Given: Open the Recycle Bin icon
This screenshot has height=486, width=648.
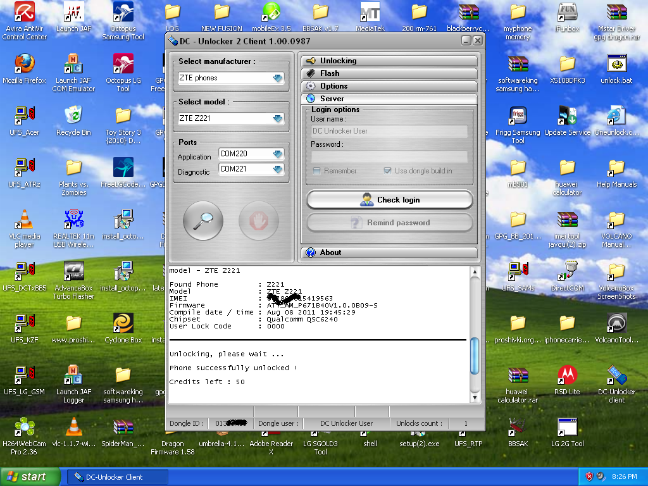Looking at the screenshot, I should pyautogui.click(x=73, y=121).
